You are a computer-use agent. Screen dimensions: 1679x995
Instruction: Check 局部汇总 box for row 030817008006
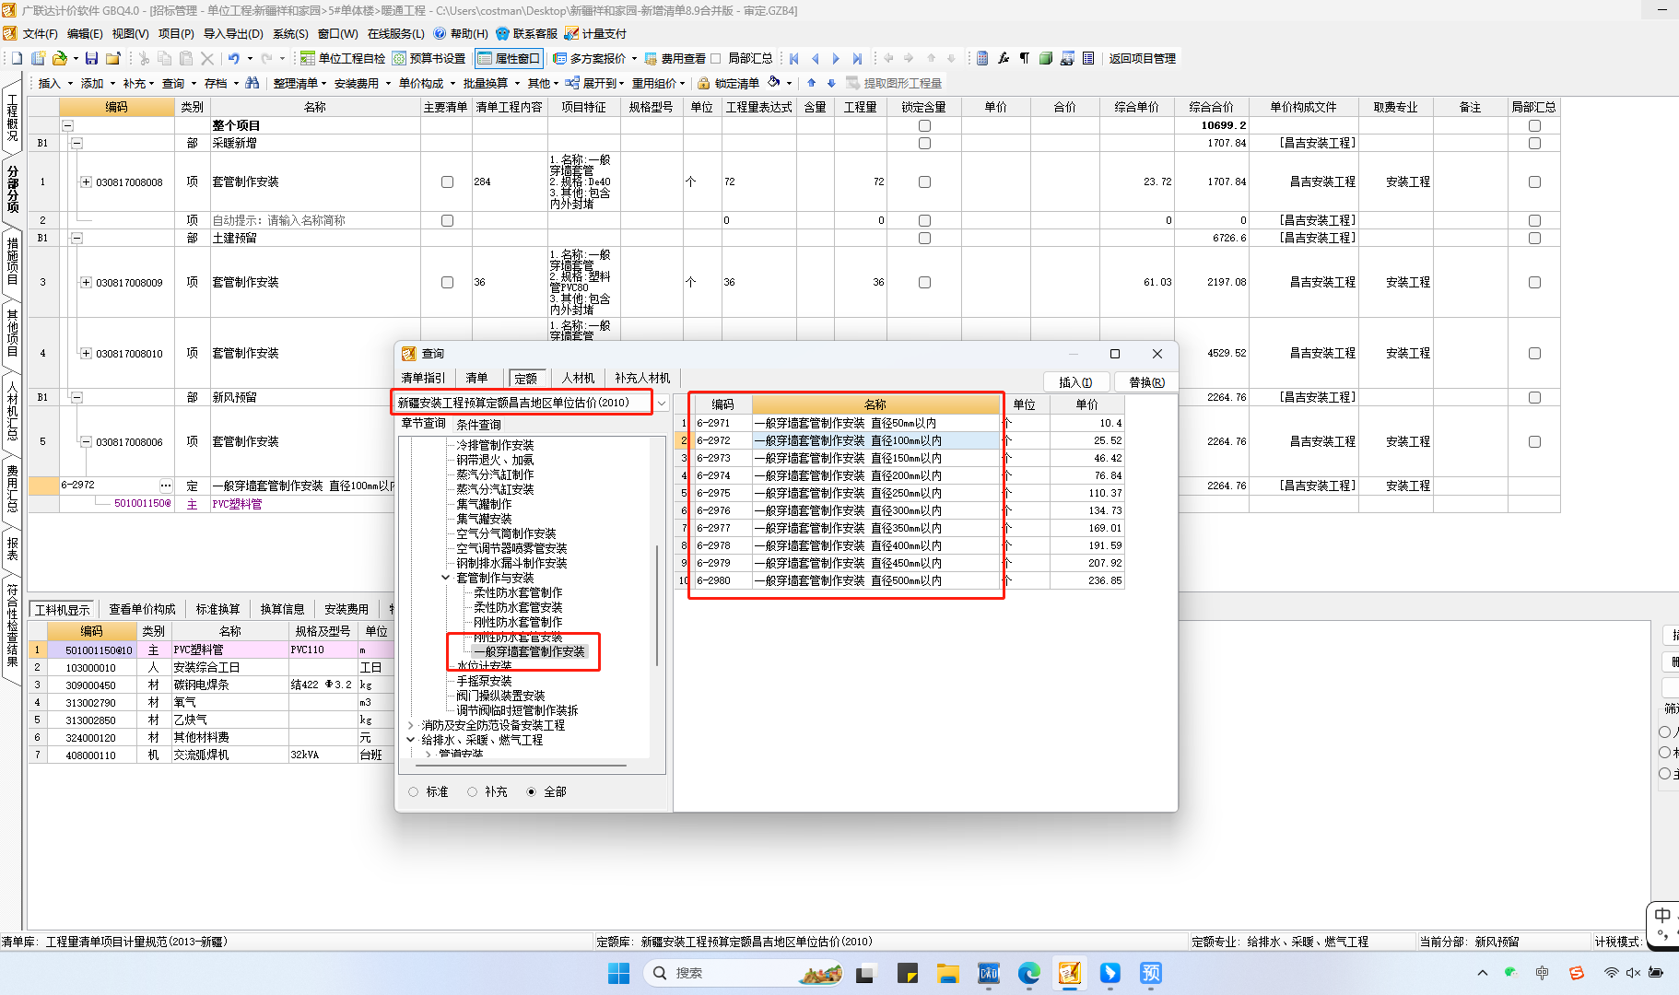point(1534,442)
